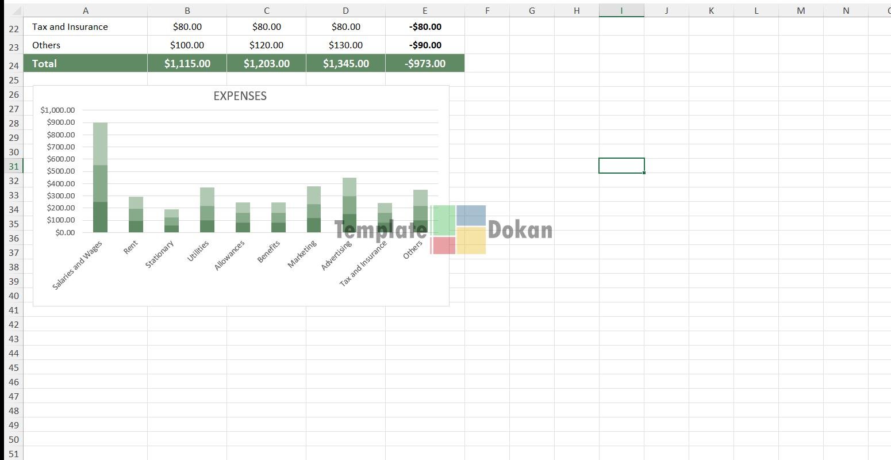
Task: Select the column B header
Action: 187,10
